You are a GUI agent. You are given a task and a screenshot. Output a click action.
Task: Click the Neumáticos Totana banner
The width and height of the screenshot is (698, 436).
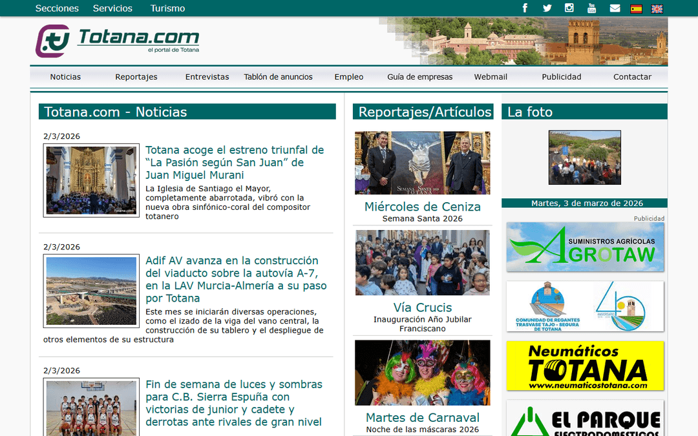pos(585,366)
